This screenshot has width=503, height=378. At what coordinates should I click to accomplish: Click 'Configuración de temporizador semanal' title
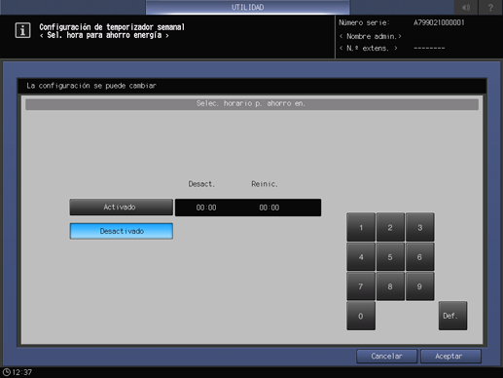click(112, 27)
